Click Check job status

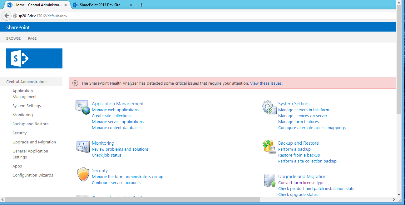106,155
